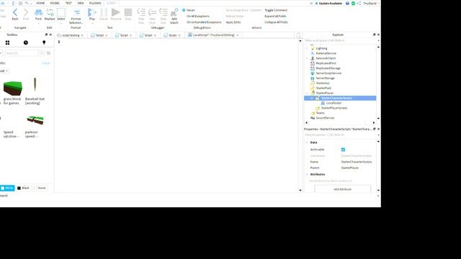Click the Toolbox search field
This screenshot has width=461, height=259.
21,53
